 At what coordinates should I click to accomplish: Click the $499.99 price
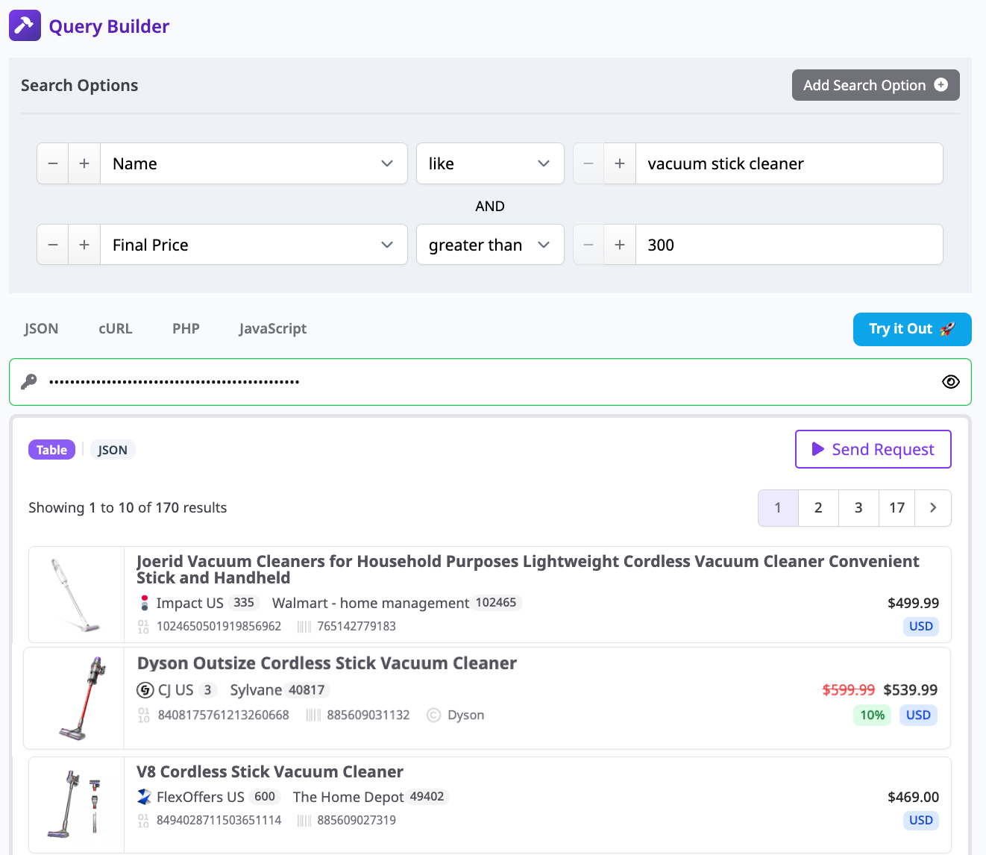click(913, 603)
